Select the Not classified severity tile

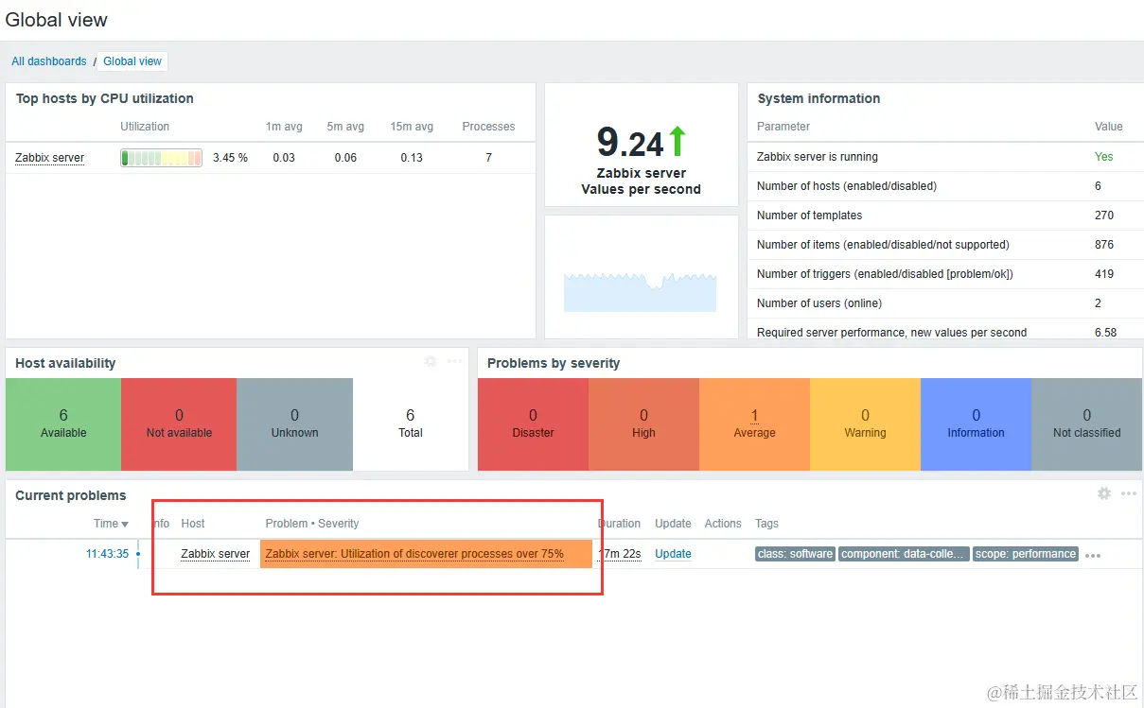tap(1086, 424)
